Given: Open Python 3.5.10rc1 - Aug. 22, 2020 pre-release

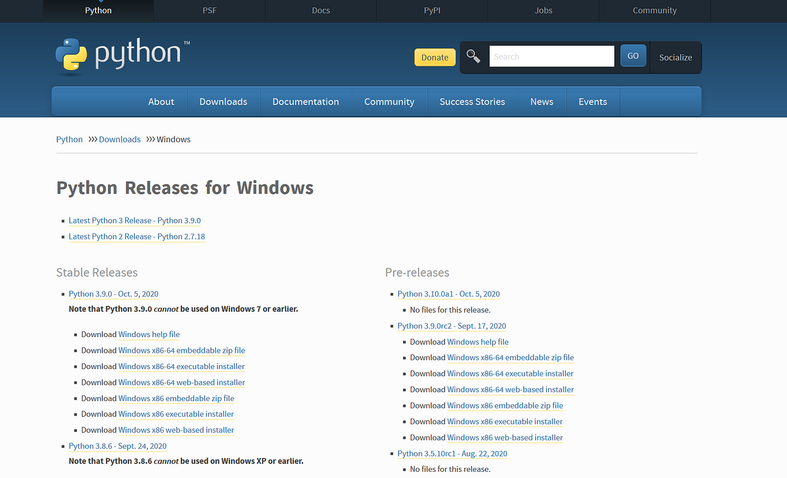Looking at the screenshot, I should coord(453,453).
